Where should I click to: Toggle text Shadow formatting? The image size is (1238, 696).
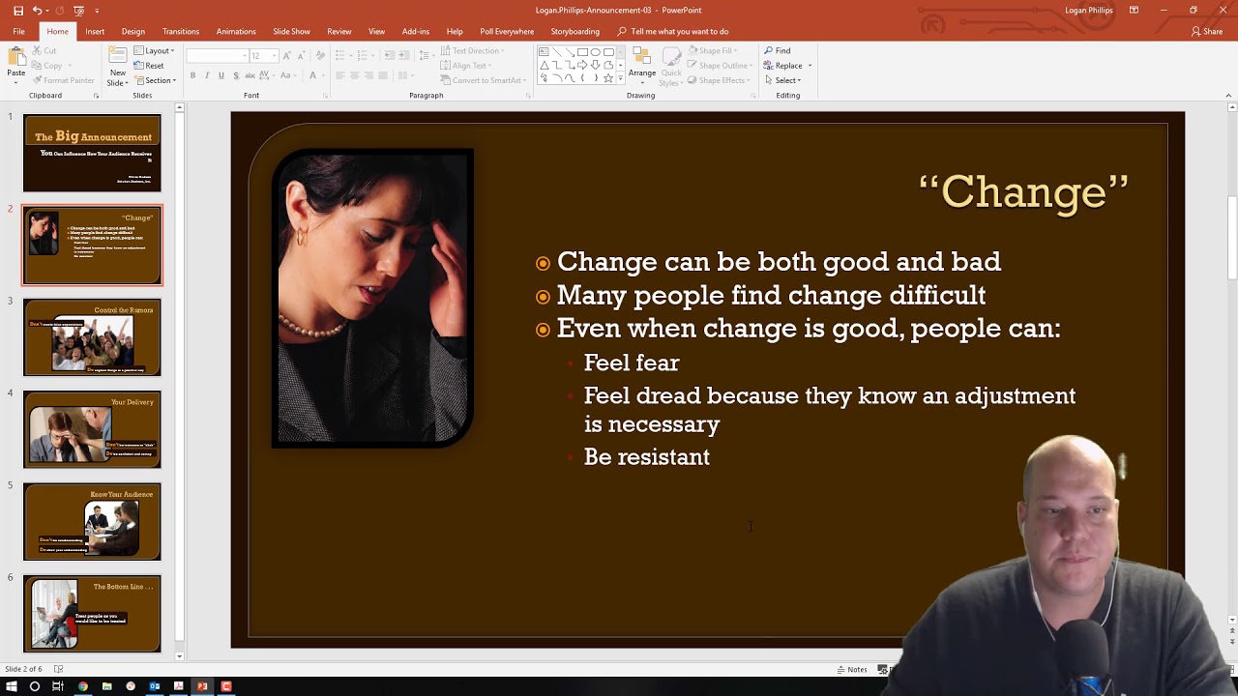[236, 75]
